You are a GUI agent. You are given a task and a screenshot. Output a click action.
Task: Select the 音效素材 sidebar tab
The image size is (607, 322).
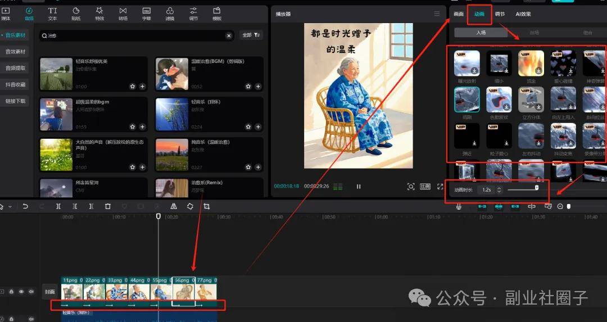pyautogui.click(x=15, y=52)
